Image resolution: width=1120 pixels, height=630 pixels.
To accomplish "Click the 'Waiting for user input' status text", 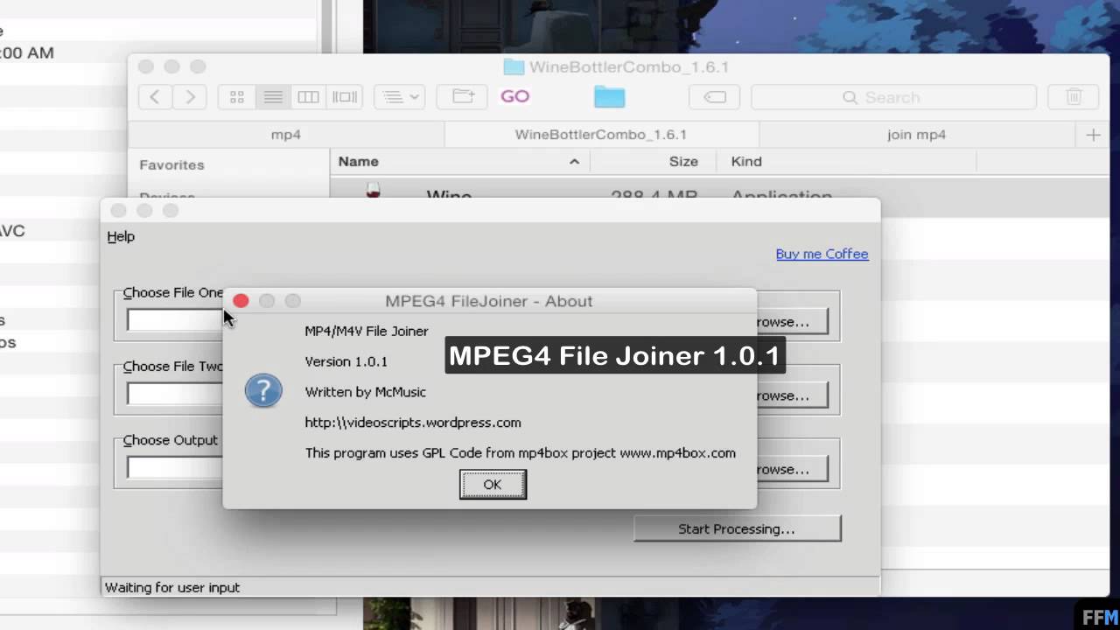I will pyautogui.click(x=172, y=588).
